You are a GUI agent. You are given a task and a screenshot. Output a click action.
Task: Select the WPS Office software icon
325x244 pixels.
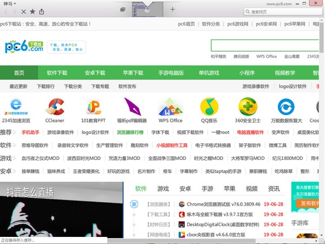(x=170, y=107)
